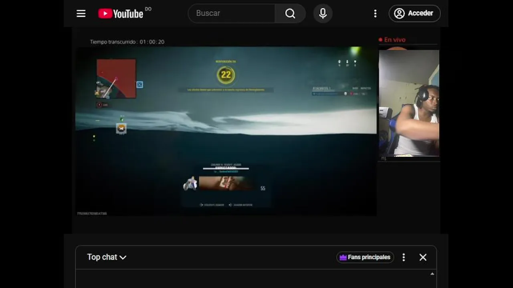Image resolution: width=513 pixels, height=288 pixels.
Task: Start voice search with the microphone icon
Action: tap(323, 14)
